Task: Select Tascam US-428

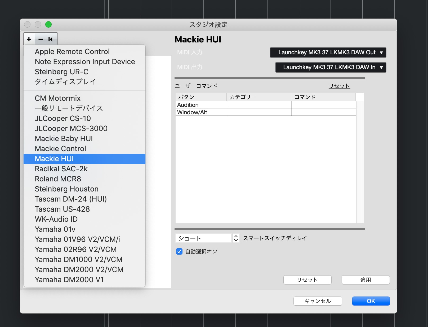Action: pyautogui.click(x=84, y=209)
